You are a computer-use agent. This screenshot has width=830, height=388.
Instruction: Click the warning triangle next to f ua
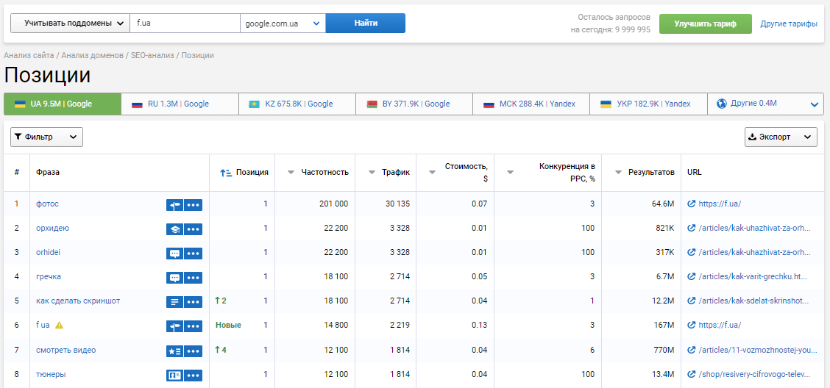pos(60,325)
